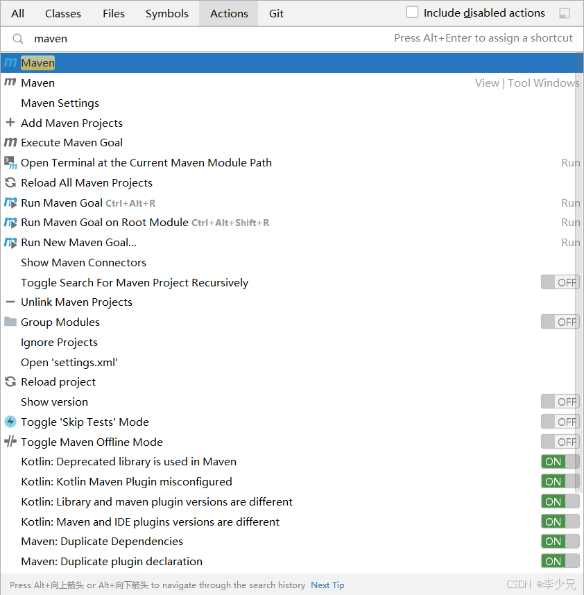The height and width of the screenshot is (595, 584).
Task: Open the Git tab
Action: click(276, 13)
